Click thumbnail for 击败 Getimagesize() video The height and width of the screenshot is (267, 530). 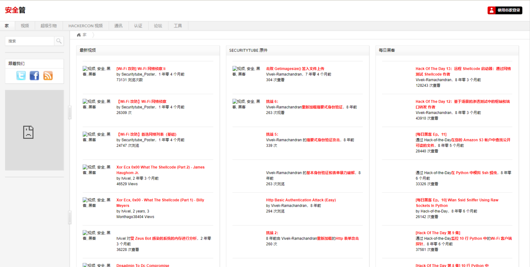[246, 71]
